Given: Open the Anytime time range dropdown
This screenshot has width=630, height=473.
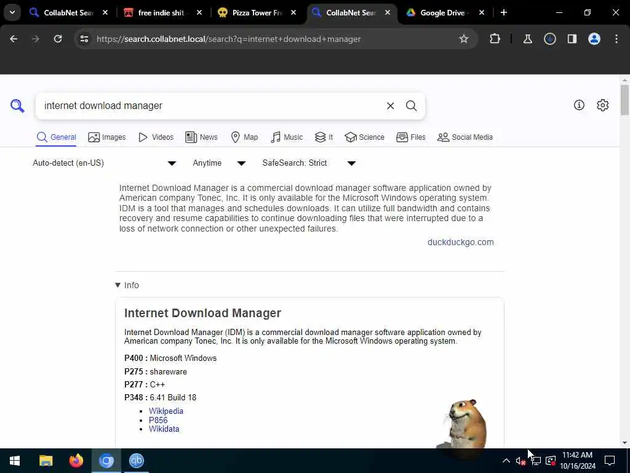Looking at the screenshot, I should click(220, 163).
